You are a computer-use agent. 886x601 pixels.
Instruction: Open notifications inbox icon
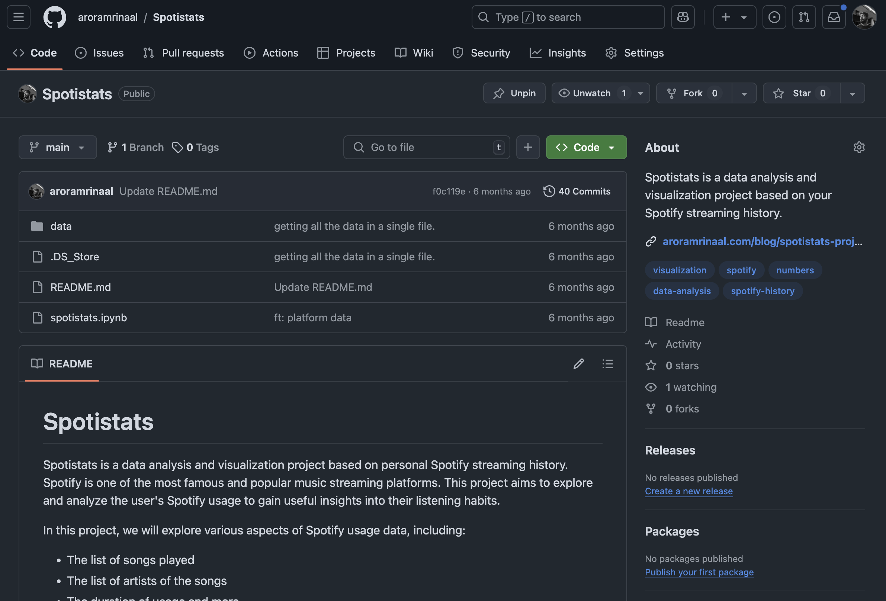834,17
